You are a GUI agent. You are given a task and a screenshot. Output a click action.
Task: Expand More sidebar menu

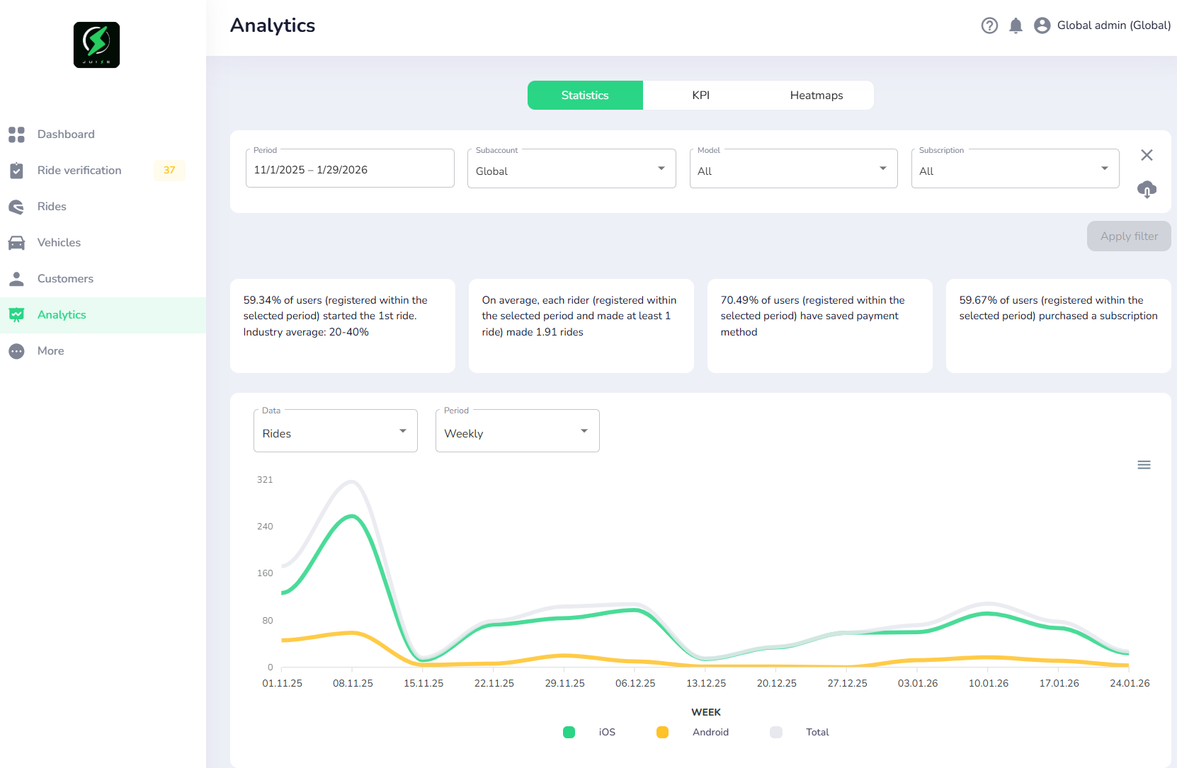point(103,351)
